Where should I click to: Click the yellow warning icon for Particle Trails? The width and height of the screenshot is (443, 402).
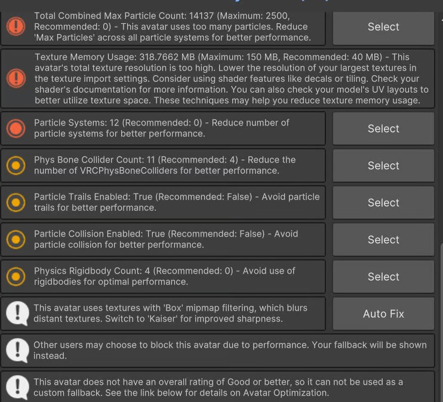[x=16, y=202]
